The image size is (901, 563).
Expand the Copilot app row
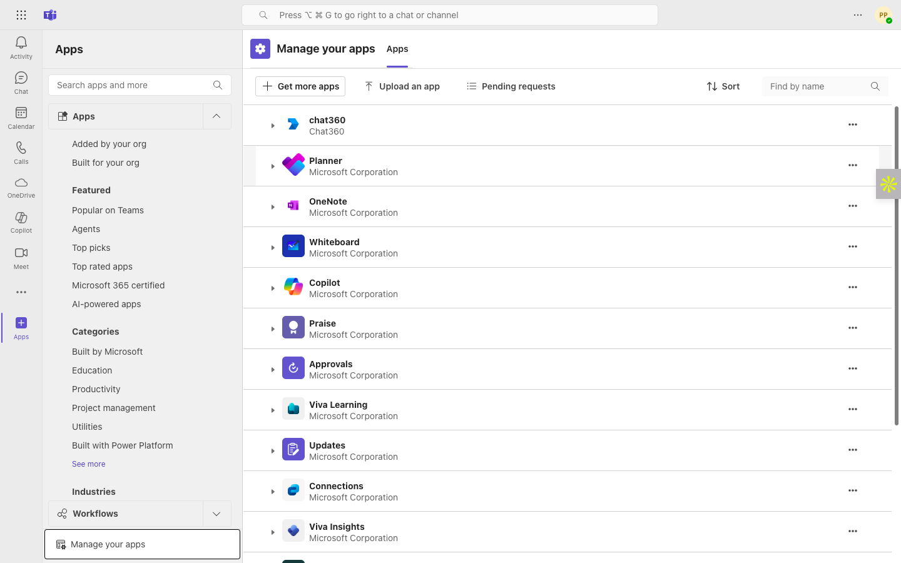pyautogui.click(x=273, y=288)
